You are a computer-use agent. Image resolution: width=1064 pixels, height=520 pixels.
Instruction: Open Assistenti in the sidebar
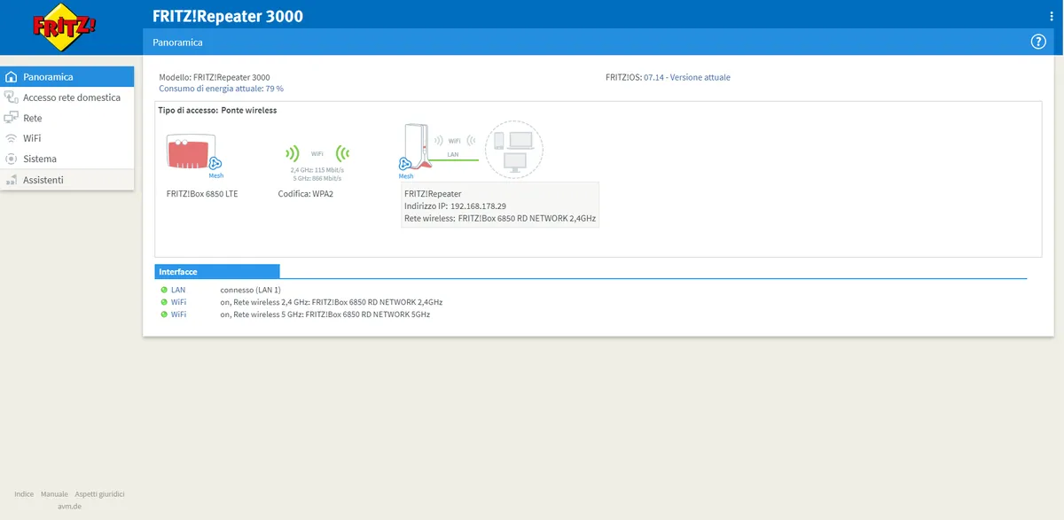coord(67,180)
